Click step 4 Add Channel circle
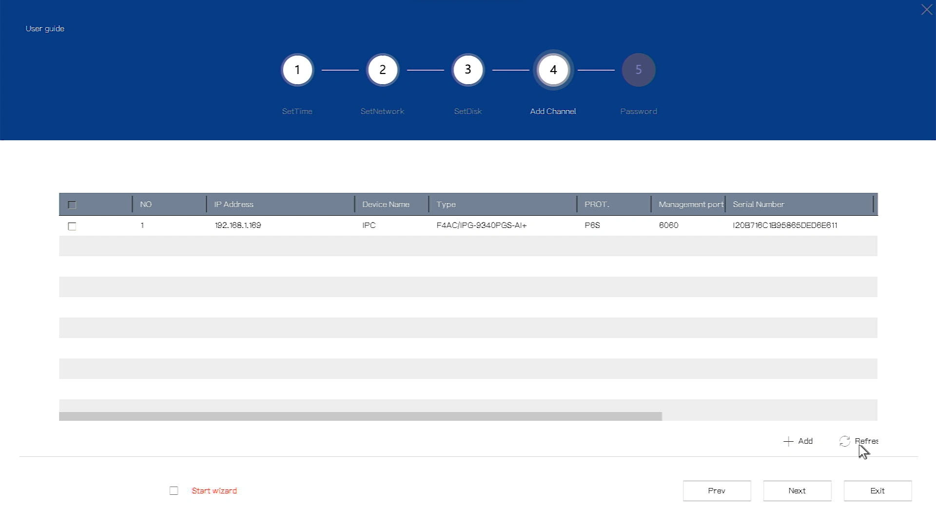936x526 pixels. pyautogui.click(x=553, y=70)
